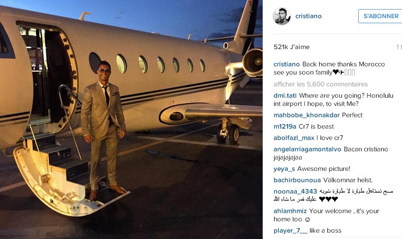This screenshot has width=402, height=239.
Task: Go to the abolfazl_max profile
Action: [x=294, y=138]
